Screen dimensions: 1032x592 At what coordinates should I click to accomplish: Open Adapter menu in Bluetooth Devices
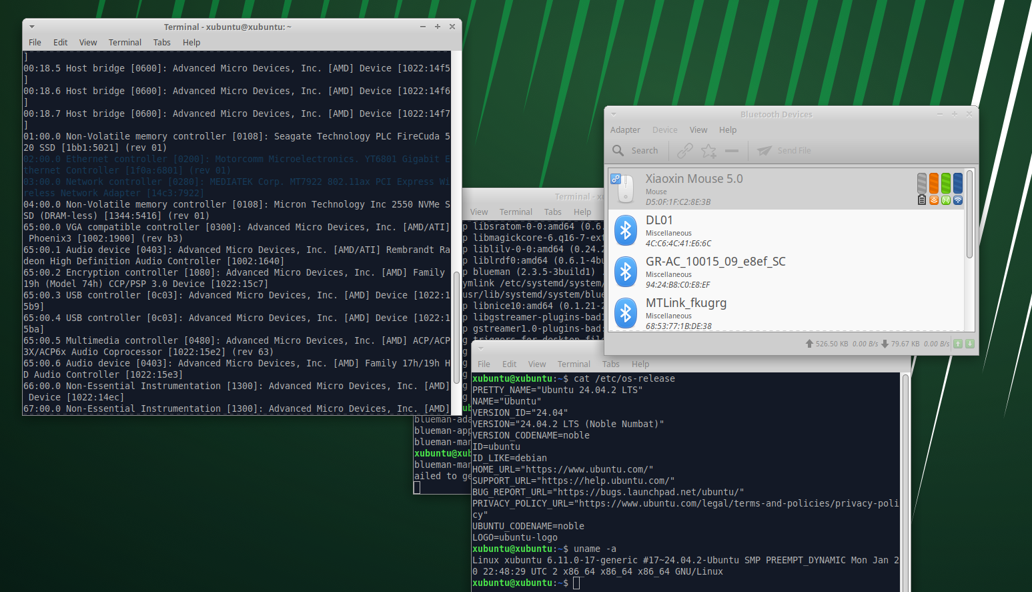point(625,130)
